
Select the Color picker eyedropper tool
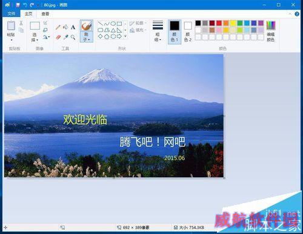click(x=65, y=37)
